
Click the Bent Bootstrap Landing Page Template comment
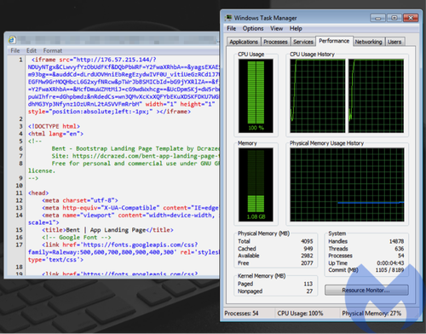[x=135, y=148]
